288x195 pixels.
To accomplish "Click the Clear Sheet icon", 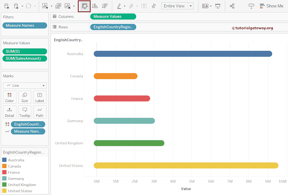I will point(67,6).
